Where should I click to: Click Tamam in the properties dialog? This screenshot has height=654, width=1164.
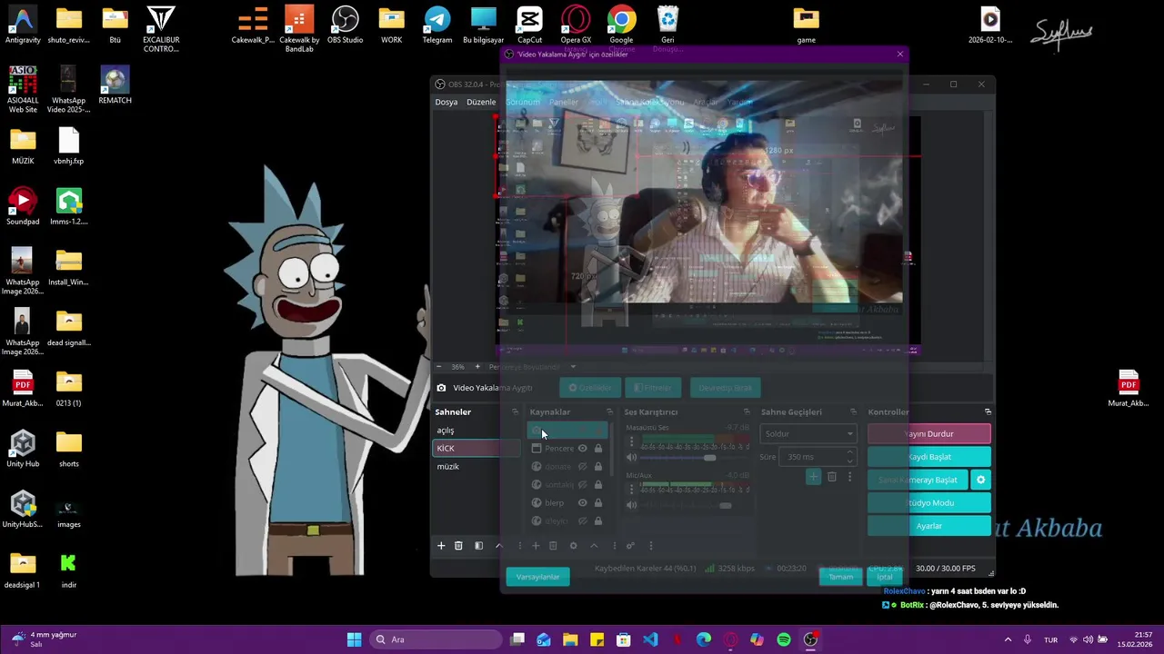pyautogui.click(x=841, y=577)
